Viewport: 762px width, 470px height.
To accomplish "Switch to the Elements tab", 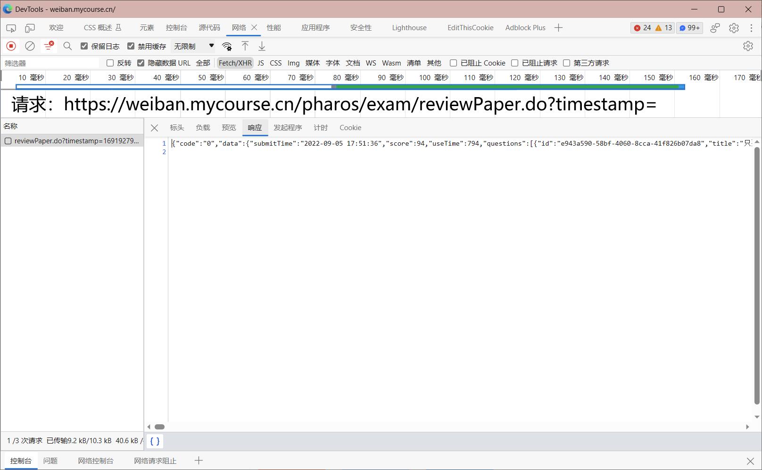I will pyautogui.click(x=147, y=28).
